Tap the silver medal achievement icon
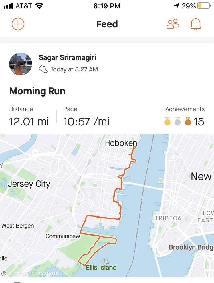The height and width of the screenshot is (283, 214). click(178, 122)
